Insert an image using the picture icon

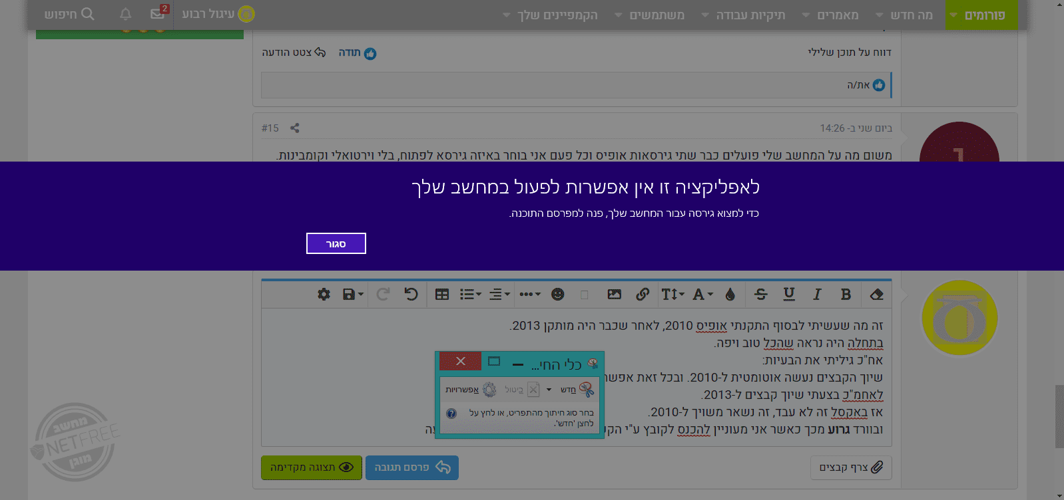(x=615, y=294)
